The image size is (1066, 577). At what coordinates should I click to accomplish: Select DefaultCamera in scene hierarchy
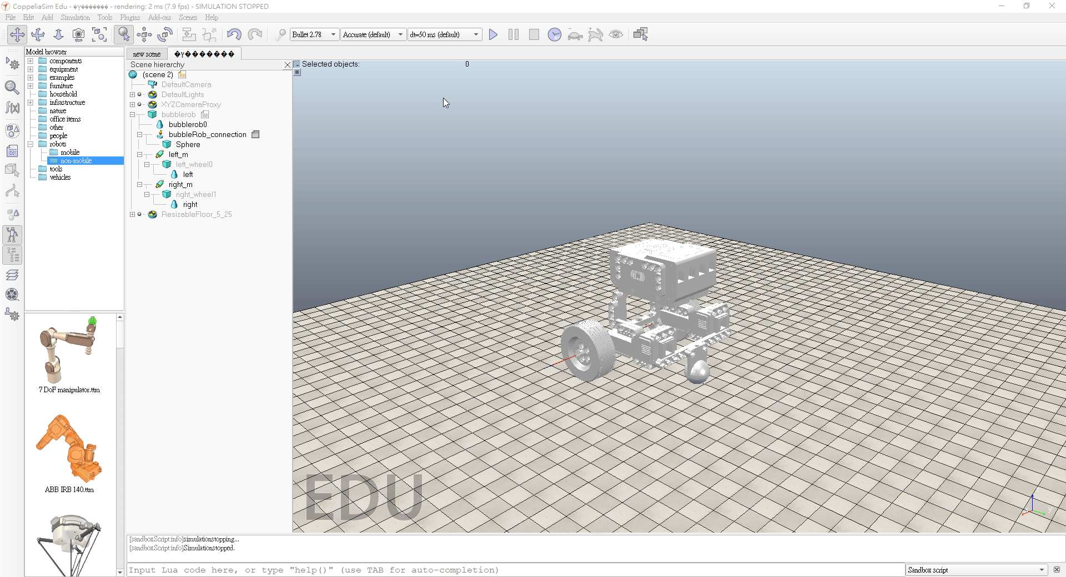(x=186, y=85)
